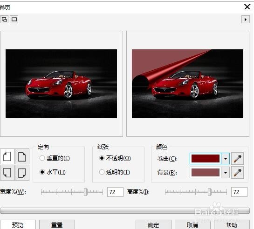This screenshot has height=229, width=254.
Task: Click the 重置 reset button
Action: [x=57, y=225]
